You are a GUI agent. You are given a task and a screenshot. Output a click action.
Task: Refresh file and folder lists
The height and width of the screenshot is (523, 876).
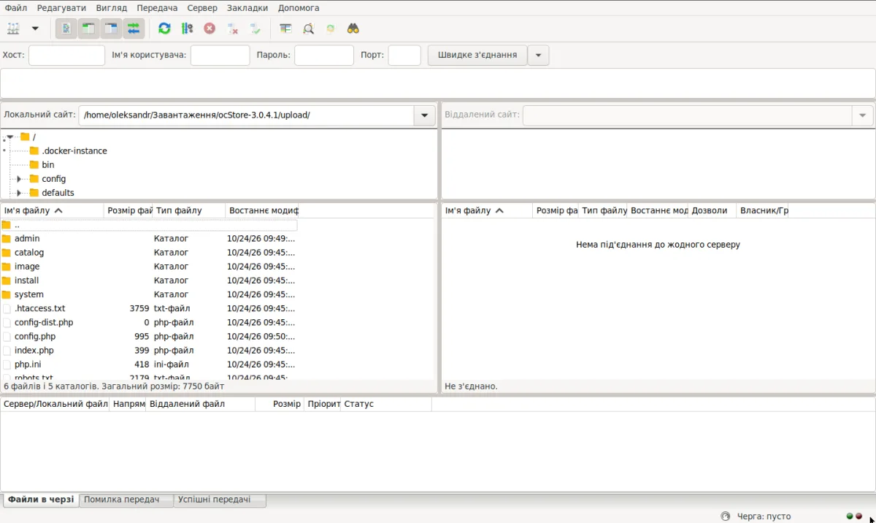tap(164, 28)
